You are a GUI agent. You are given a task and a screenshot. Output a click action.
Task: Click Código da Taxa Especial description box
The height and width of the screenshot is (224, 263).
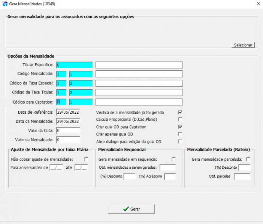(x=139, y=83)
